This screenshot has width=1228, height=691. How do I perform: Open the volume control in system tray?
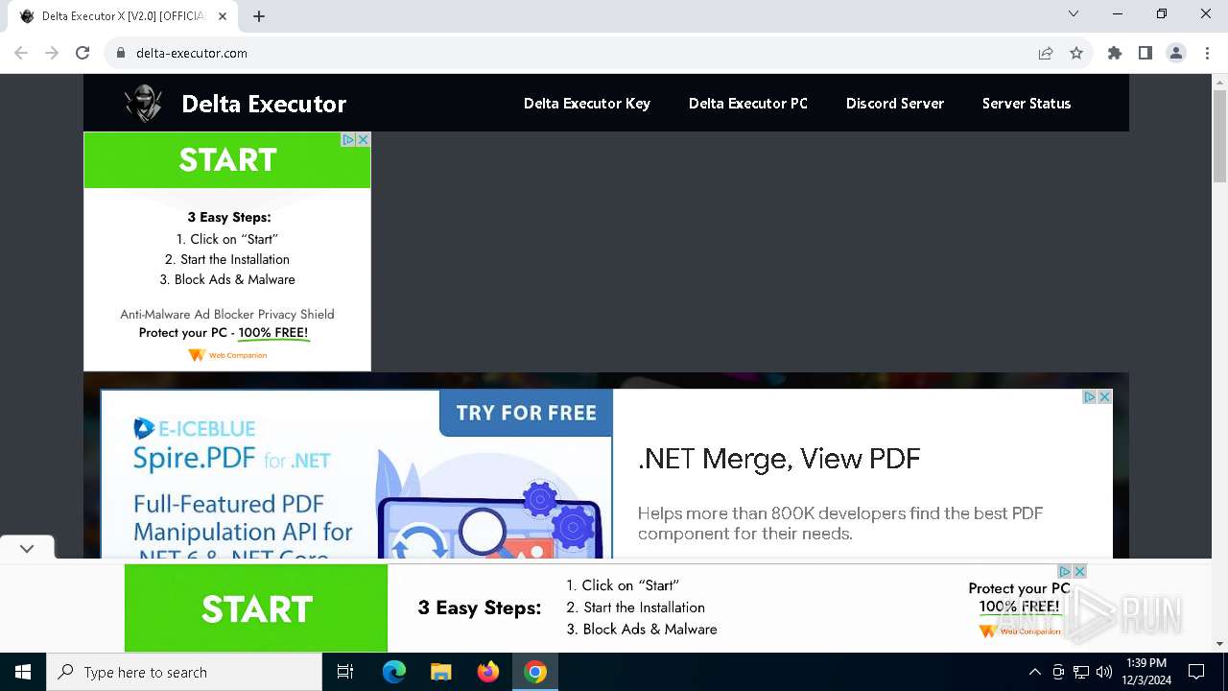(1104, 672)
